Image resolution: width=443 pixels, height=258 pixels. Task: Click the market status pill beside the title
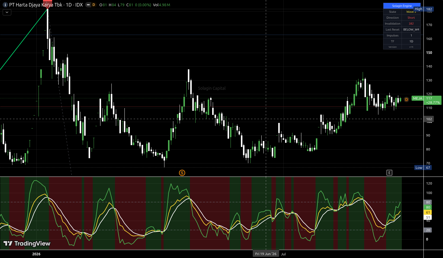coord(88,5)
